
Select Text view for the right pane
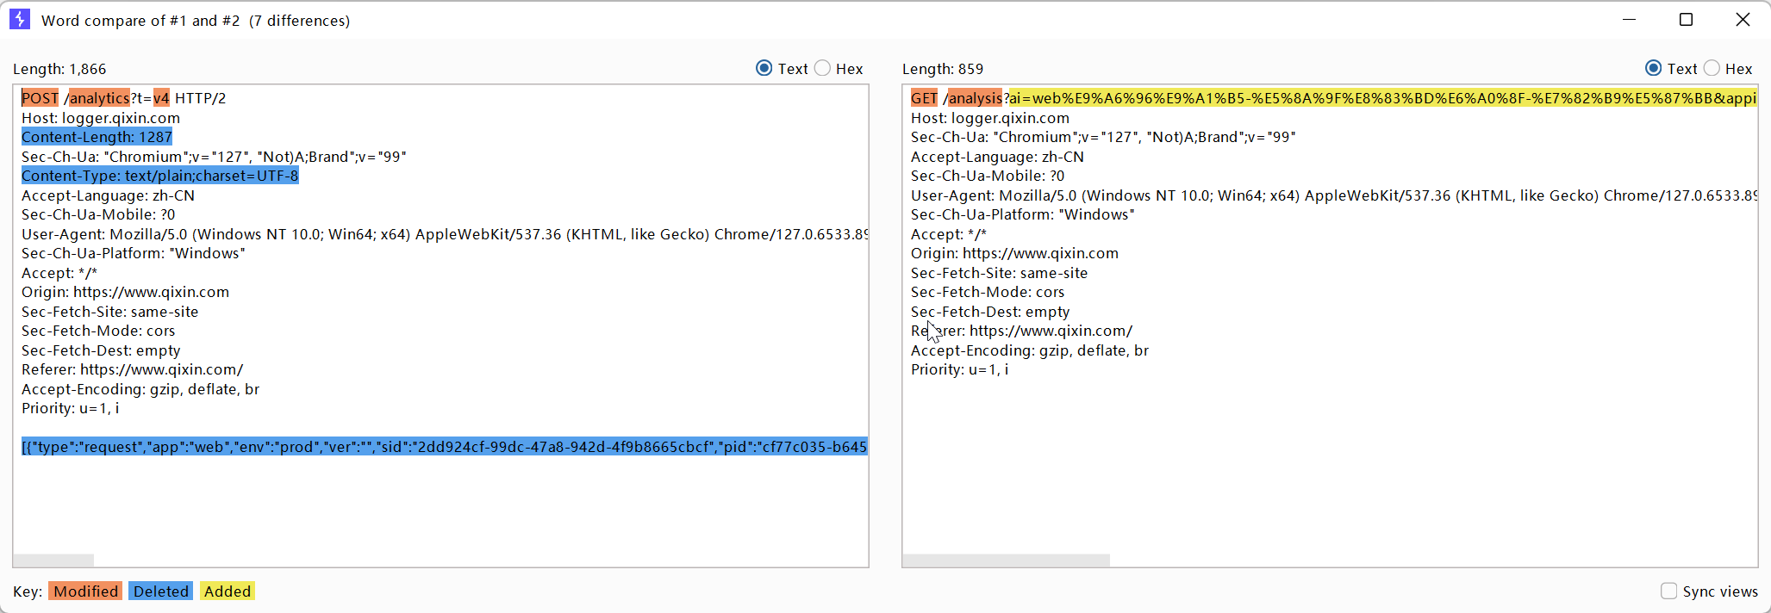[x=1654, y=68]
